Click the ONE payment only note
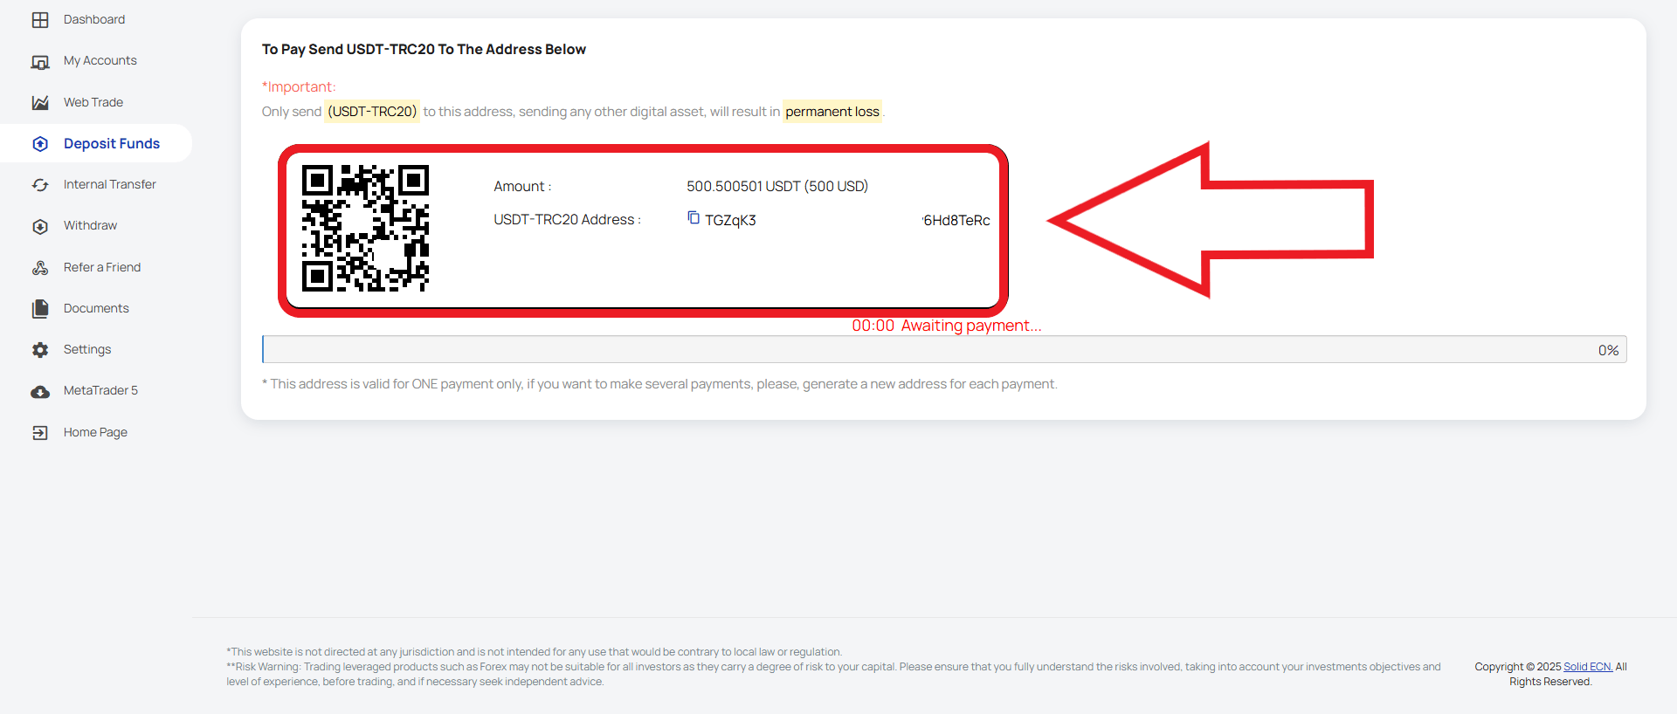The height and width of the screenshot is (714, 1677). coord(659,384)
